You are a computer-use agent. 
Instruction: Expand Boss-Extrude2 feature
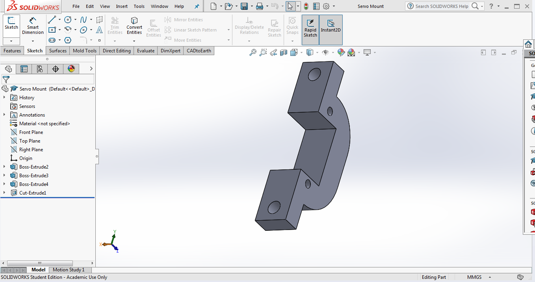tap(4, 167)
